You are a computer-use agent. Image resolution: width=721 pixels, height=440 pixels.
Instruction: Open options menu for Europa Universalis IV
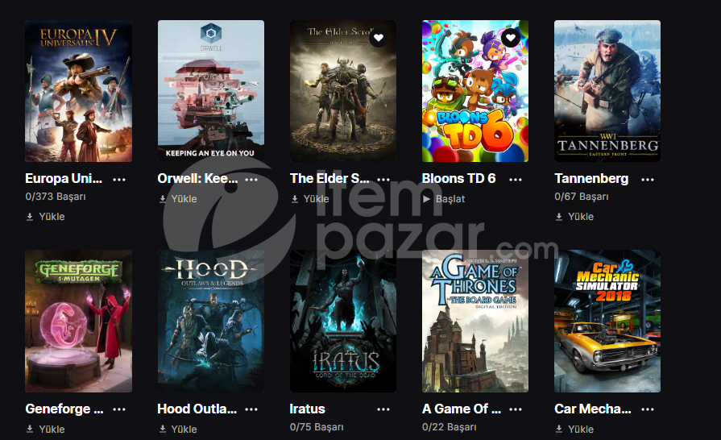pyautogui.click(x=119, y=180)
